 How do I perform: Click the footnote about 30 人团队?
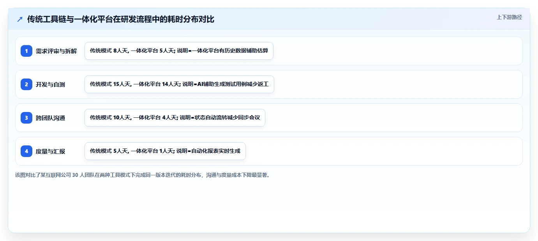tap(143, 175)
